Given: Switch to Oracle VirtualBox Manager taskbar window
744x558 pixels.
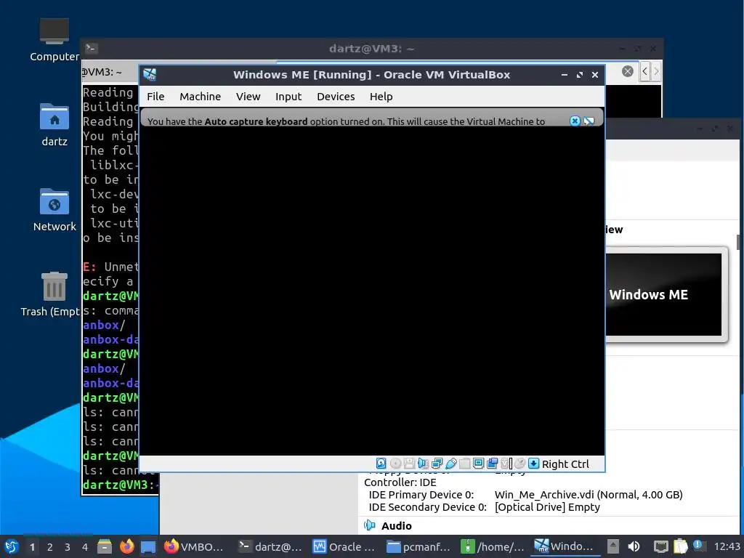Looking at the screenshot, I should coord(344,546).
